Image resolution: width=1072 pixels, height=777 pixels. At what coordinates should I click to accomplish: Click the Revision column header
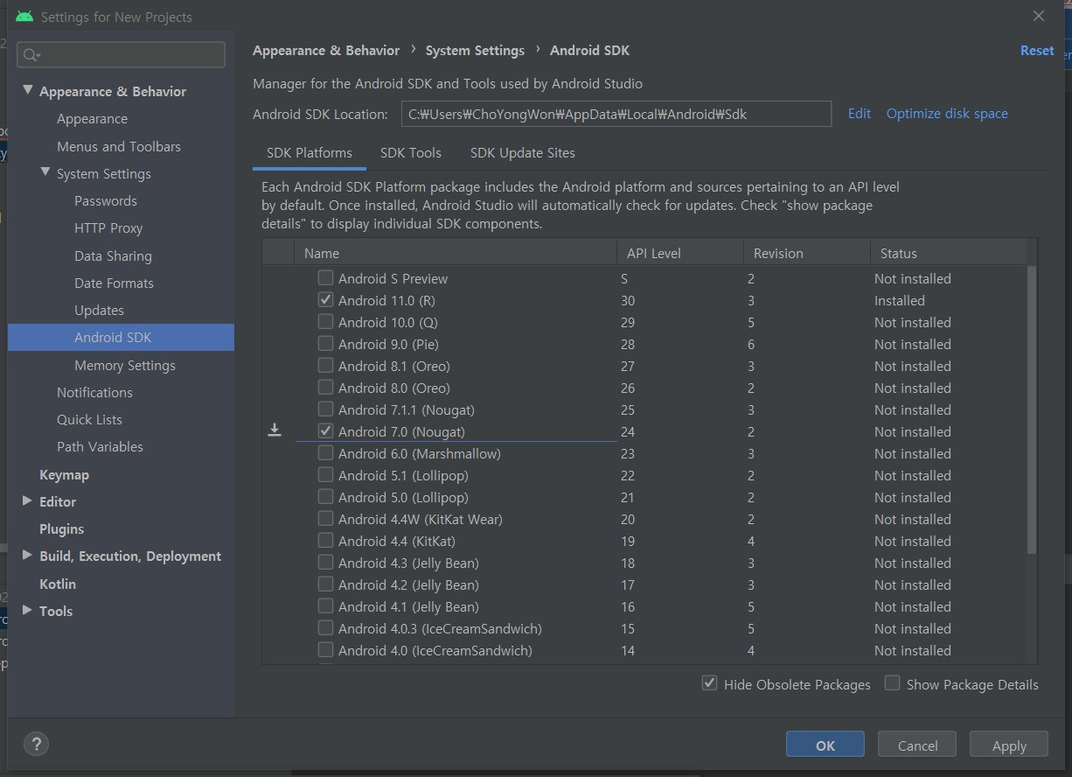(806, 253)
